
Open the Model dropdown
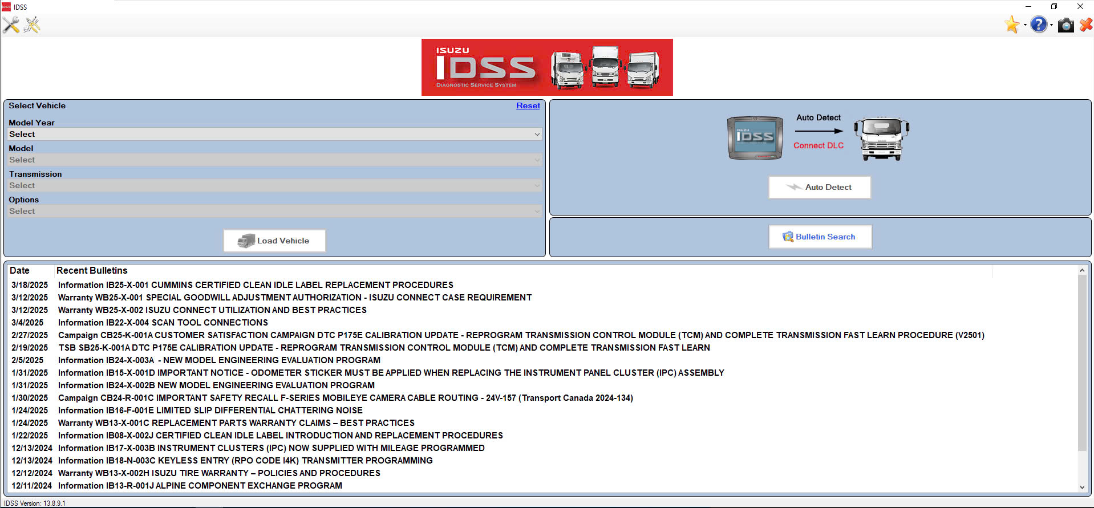[274, 160]
